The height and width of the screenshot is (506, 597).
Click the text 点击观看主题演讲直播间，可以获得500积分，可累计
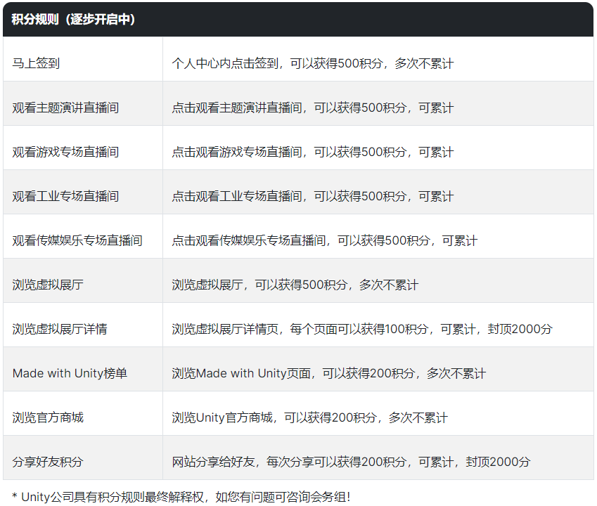(313, 108)
